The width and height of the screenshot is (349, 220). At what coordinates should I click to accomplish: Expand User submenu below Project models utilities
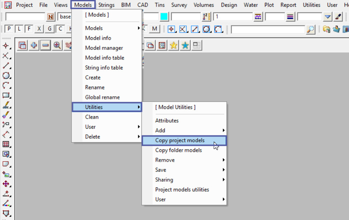click(223, 200)
